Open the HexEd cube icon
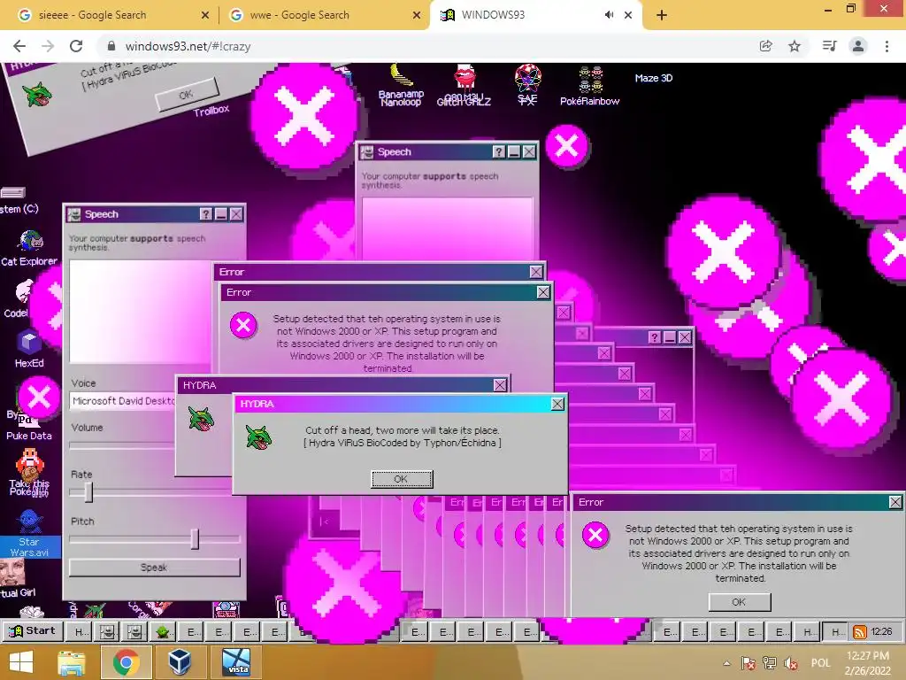This screenshot has width=906, height=680. coord(29,349)
